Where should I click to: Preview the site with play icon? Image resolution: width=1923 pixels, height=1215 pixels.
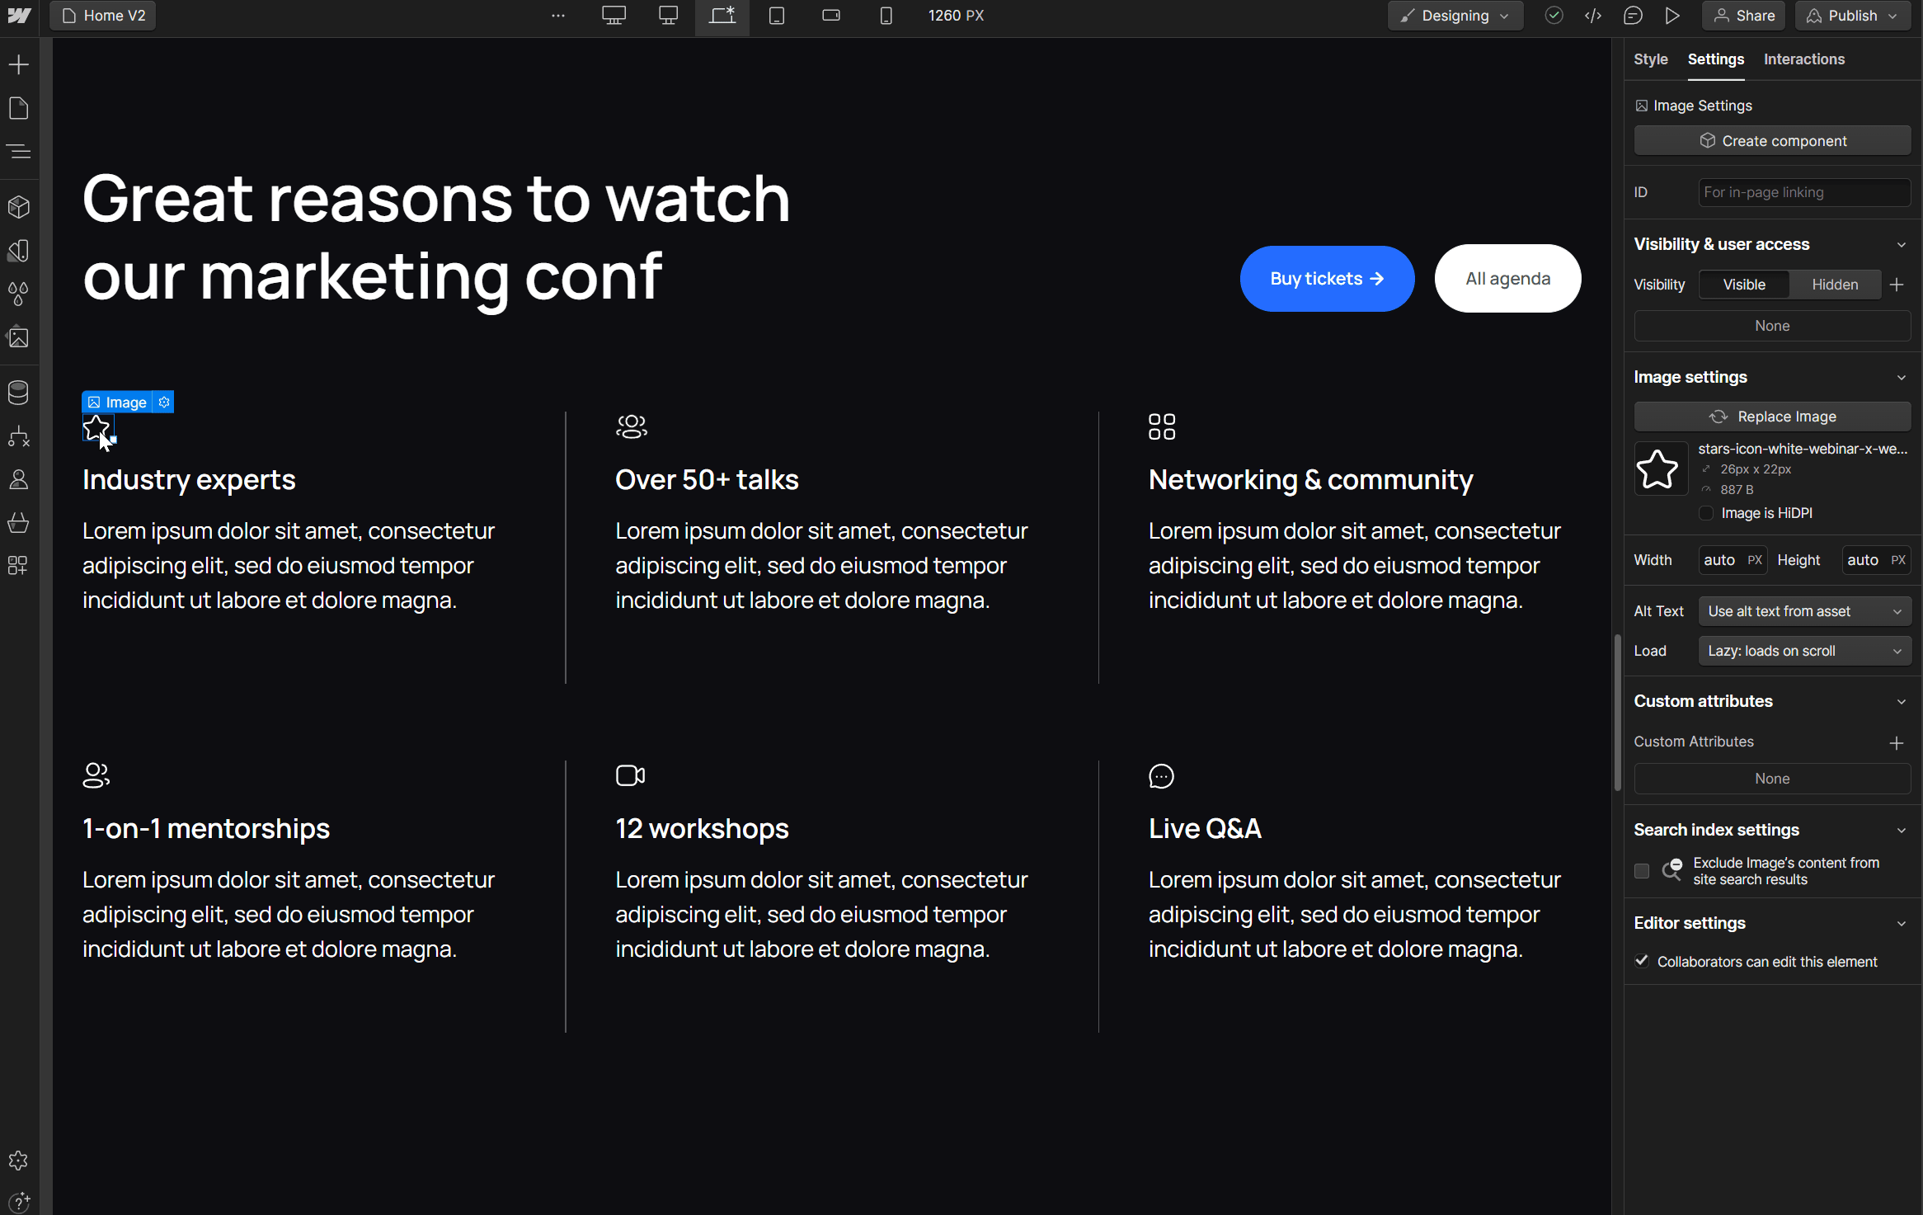(1672, 16)
